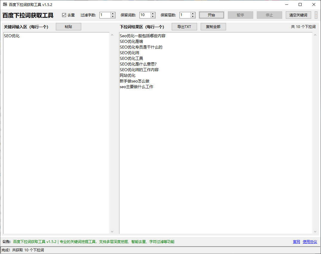Click the 保留层数 input field
The height and width of the screenshot is (254, 321).
[185, 15]
